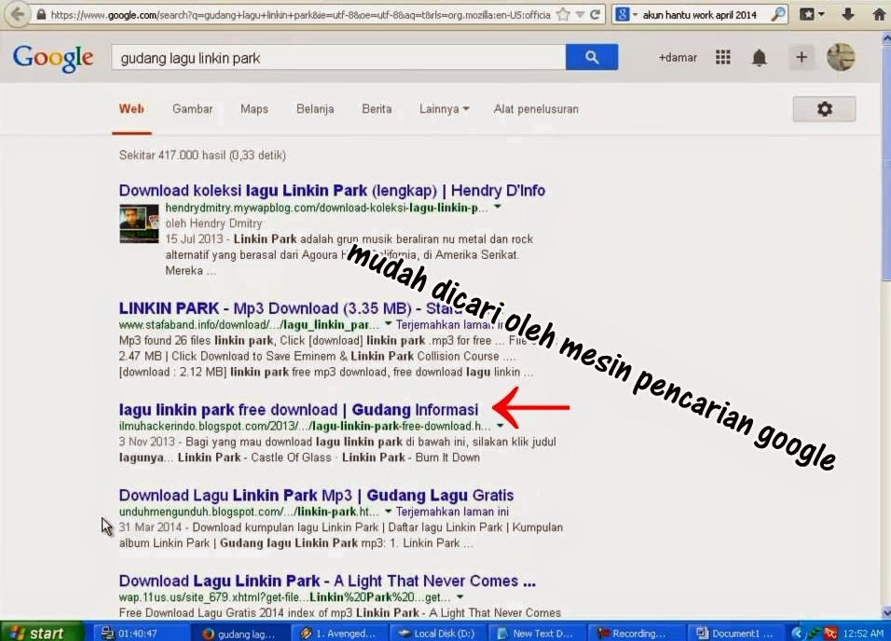The image size is (891, 641).
Task: Switch to Document1 taskbar button
Action: click(735, 633)
